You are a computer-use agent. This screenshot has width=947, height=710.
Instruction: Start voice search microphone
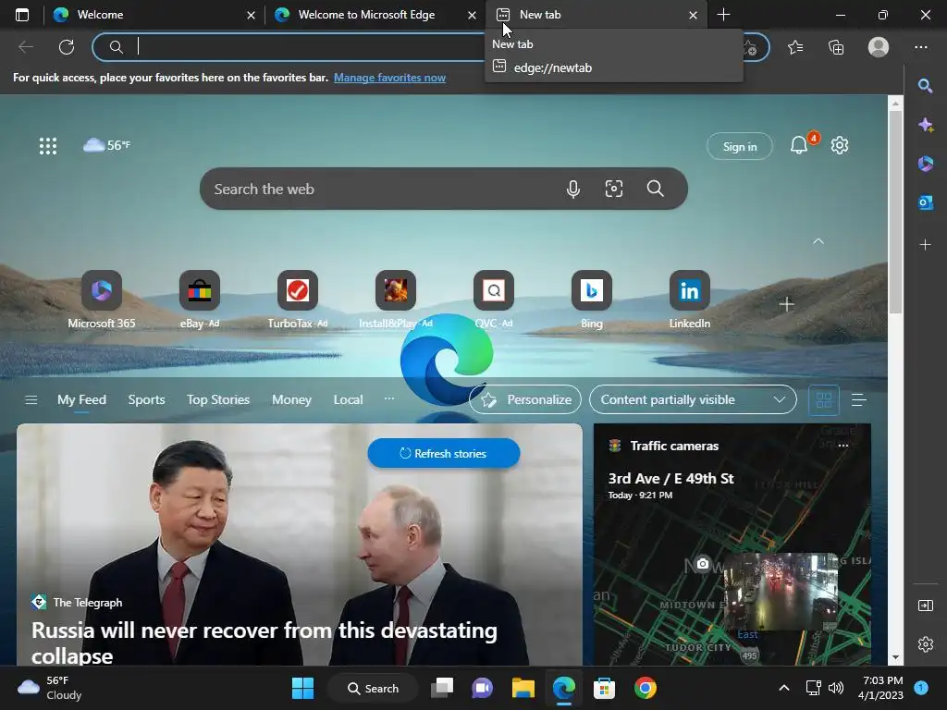tap(573, 189)
